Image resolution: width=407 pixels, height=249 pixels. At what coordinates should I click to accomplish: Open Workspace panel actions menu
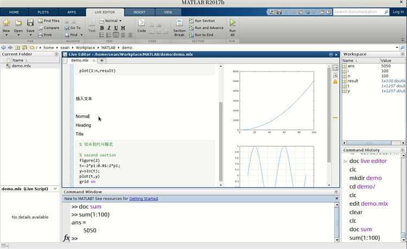tap(403, 54)
